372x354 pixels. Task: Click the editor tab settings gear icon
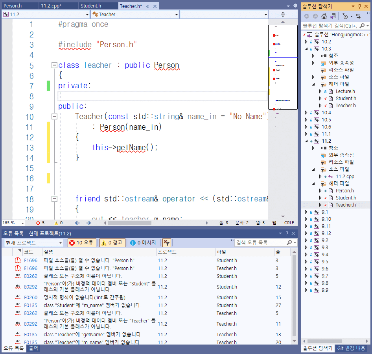point(295,6)
